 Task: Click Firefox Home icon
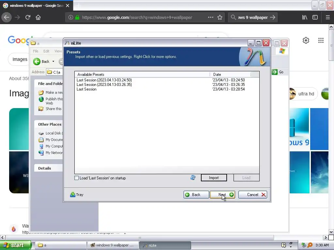click(38, 18)
